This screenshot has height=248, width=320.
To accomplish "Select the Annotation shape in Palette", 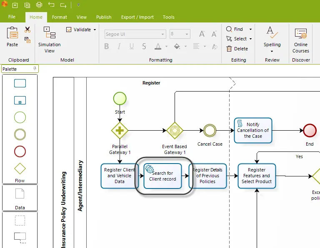I will (20, 238).
